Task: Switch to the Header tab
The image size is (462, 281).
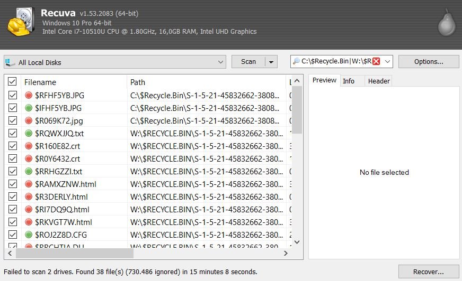Action: tap(379, 81)
